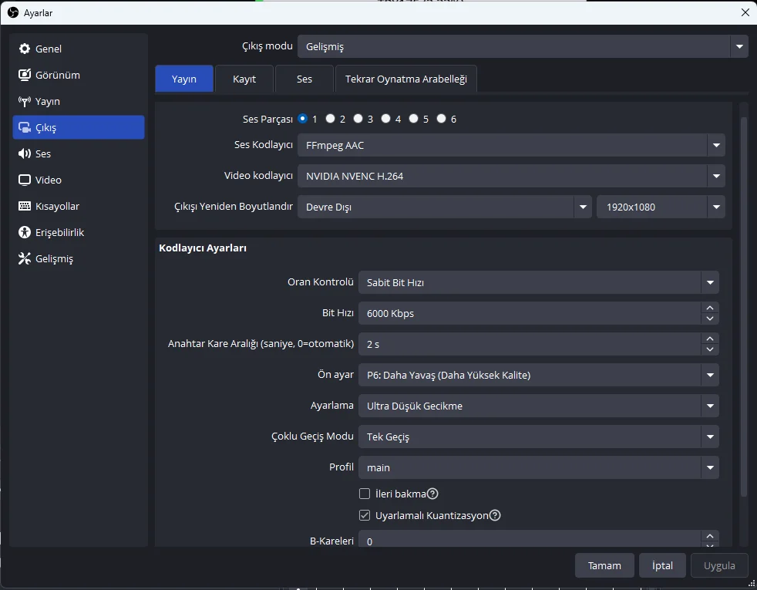Switch to the Ses output tab

[304, 79]
